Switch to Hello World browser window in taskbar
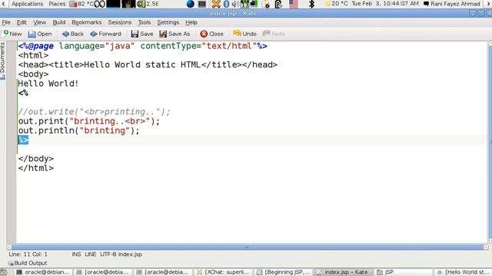The height and width of the screenshot is (276, 492). (x=464, y=272)
